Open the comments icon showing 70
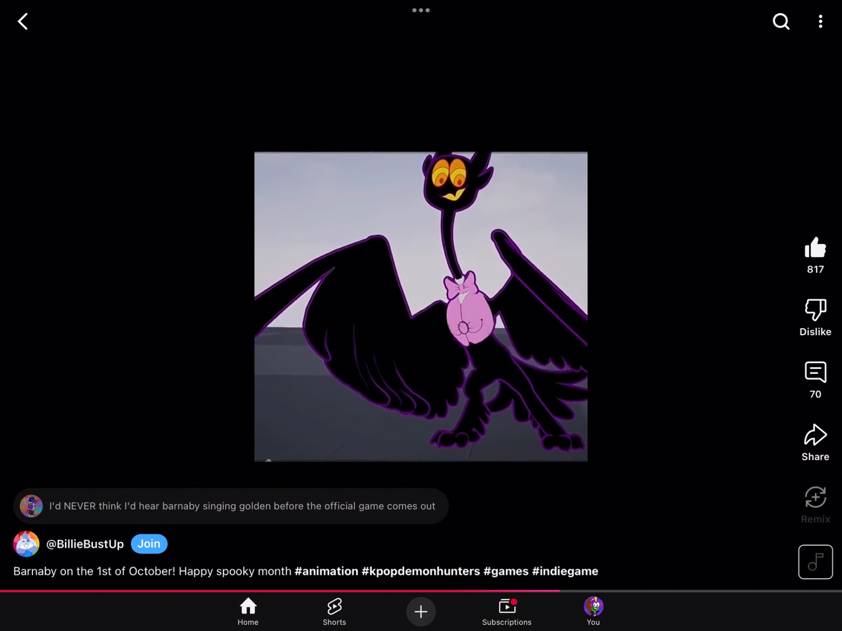Viewport: 842px width, 631px height. (x=815, y=373)
